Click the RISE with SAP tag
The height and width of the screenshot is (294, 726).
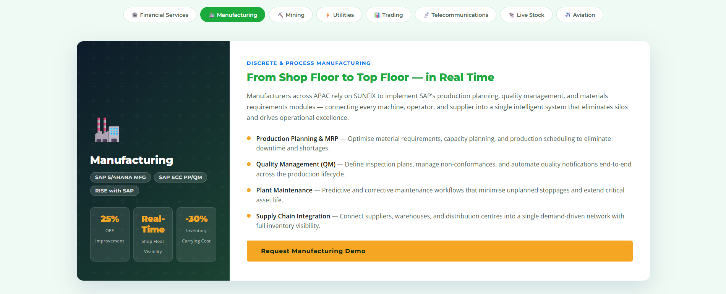point(114,191)
